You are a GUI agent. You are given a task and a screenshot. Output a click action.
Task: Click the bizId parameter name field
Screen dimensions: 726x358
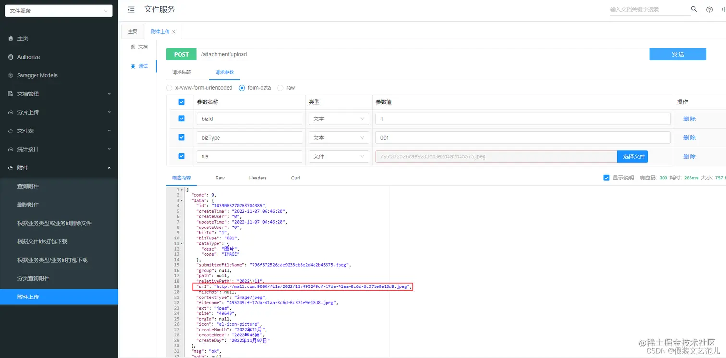point(249,119)
